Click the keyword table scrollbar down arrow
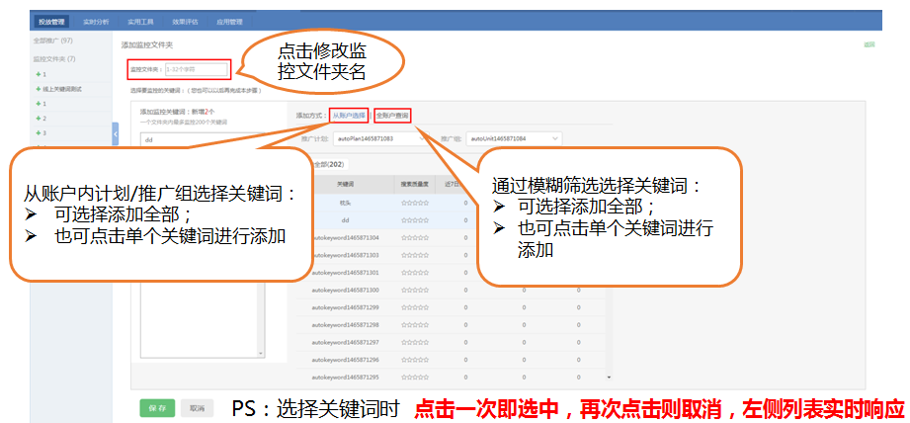Image resolution: width=910 pixels, height=423 pixels. (x=609, y=377)
